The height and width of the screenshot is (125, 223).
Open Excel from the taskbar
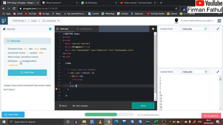156,122
